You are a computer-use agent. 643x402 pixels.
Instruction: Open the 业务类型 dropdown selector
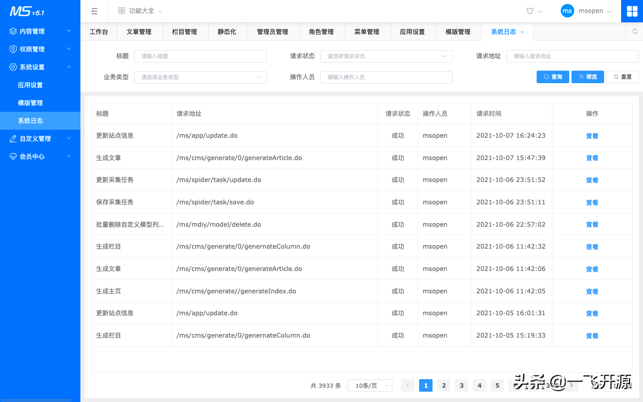(x=200, y=77)
